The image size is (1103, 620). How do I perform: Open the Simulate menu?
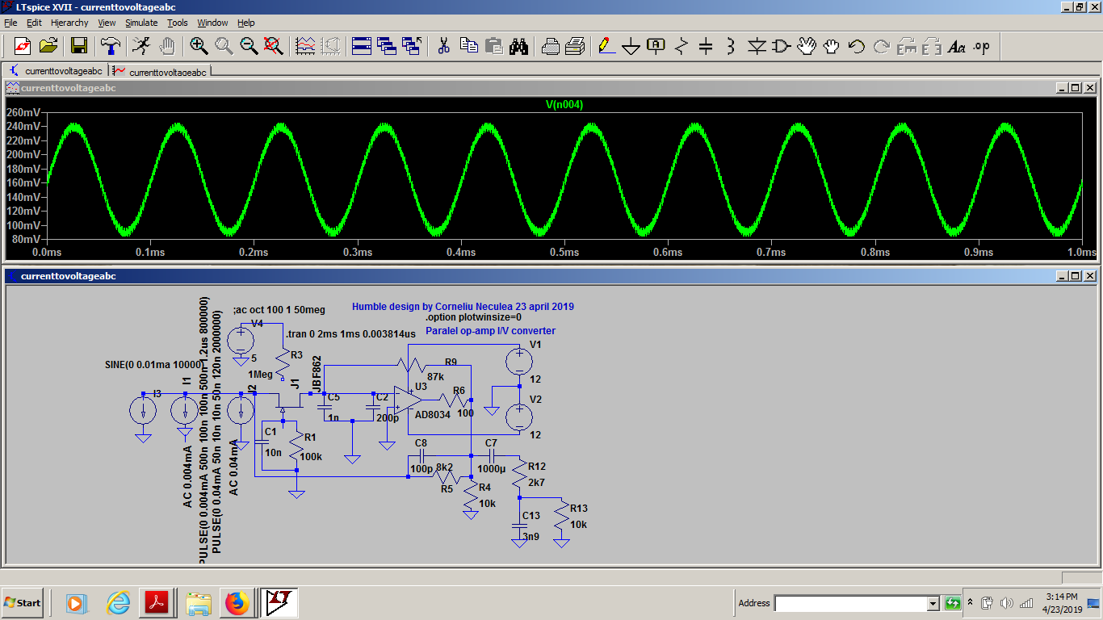pos(141,23)
